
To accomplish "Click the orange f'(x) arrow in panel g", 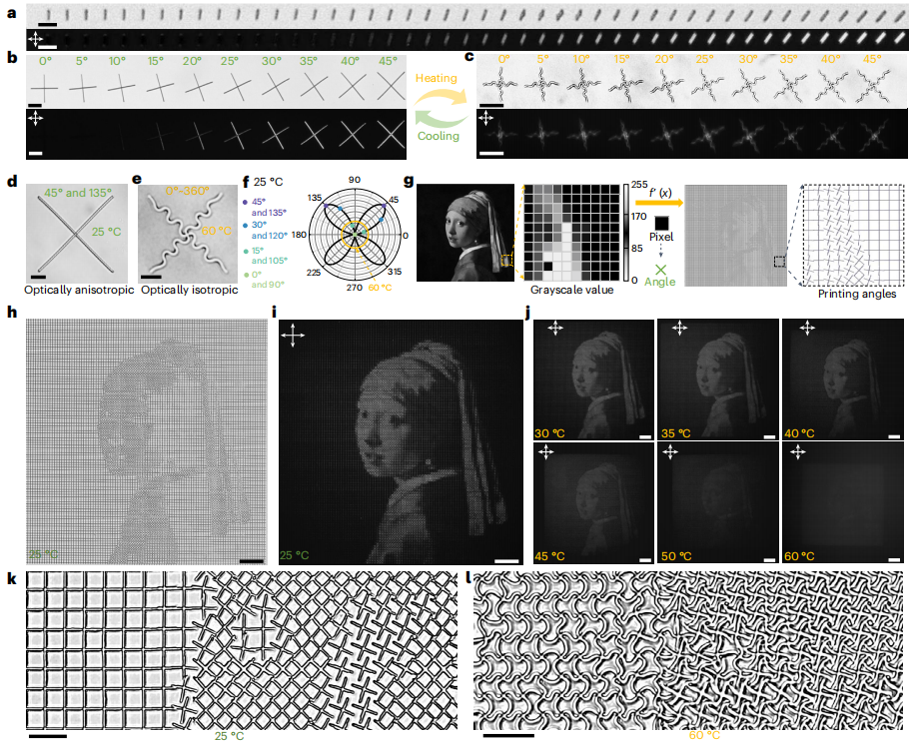I will tap(658, 203).
